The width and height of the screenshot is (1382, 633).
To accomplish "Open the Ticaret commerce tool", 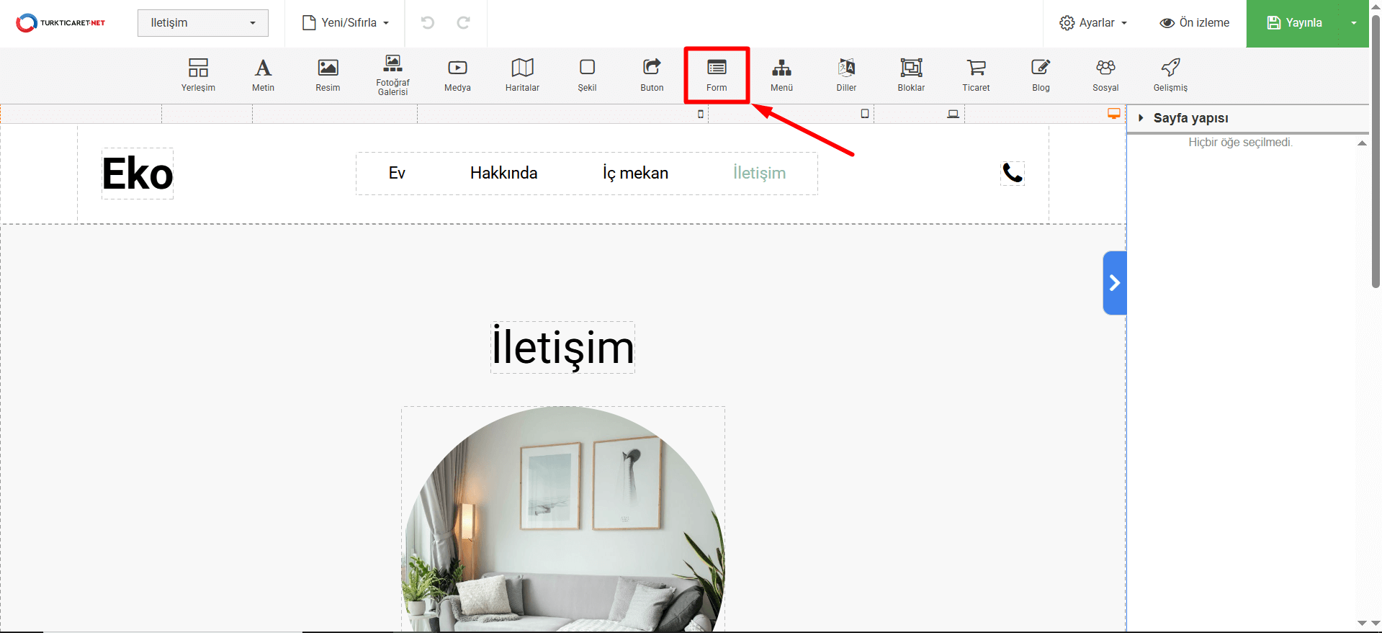I will coord(976,75).
